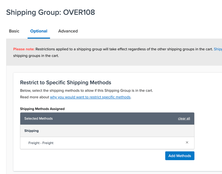Click the 'Shipping Group:' title text

(x=33, y=12)
